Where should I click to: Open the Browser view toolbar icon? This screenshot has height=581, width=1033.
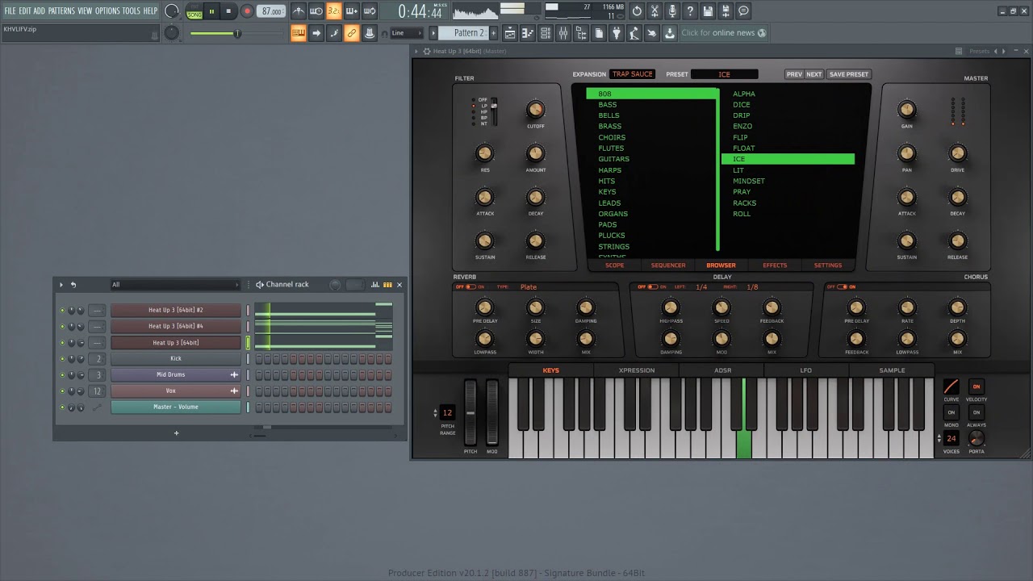click(x=581, y=33)
